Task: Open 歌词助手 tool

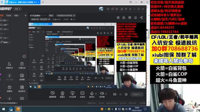Action: tap(22, 89)
